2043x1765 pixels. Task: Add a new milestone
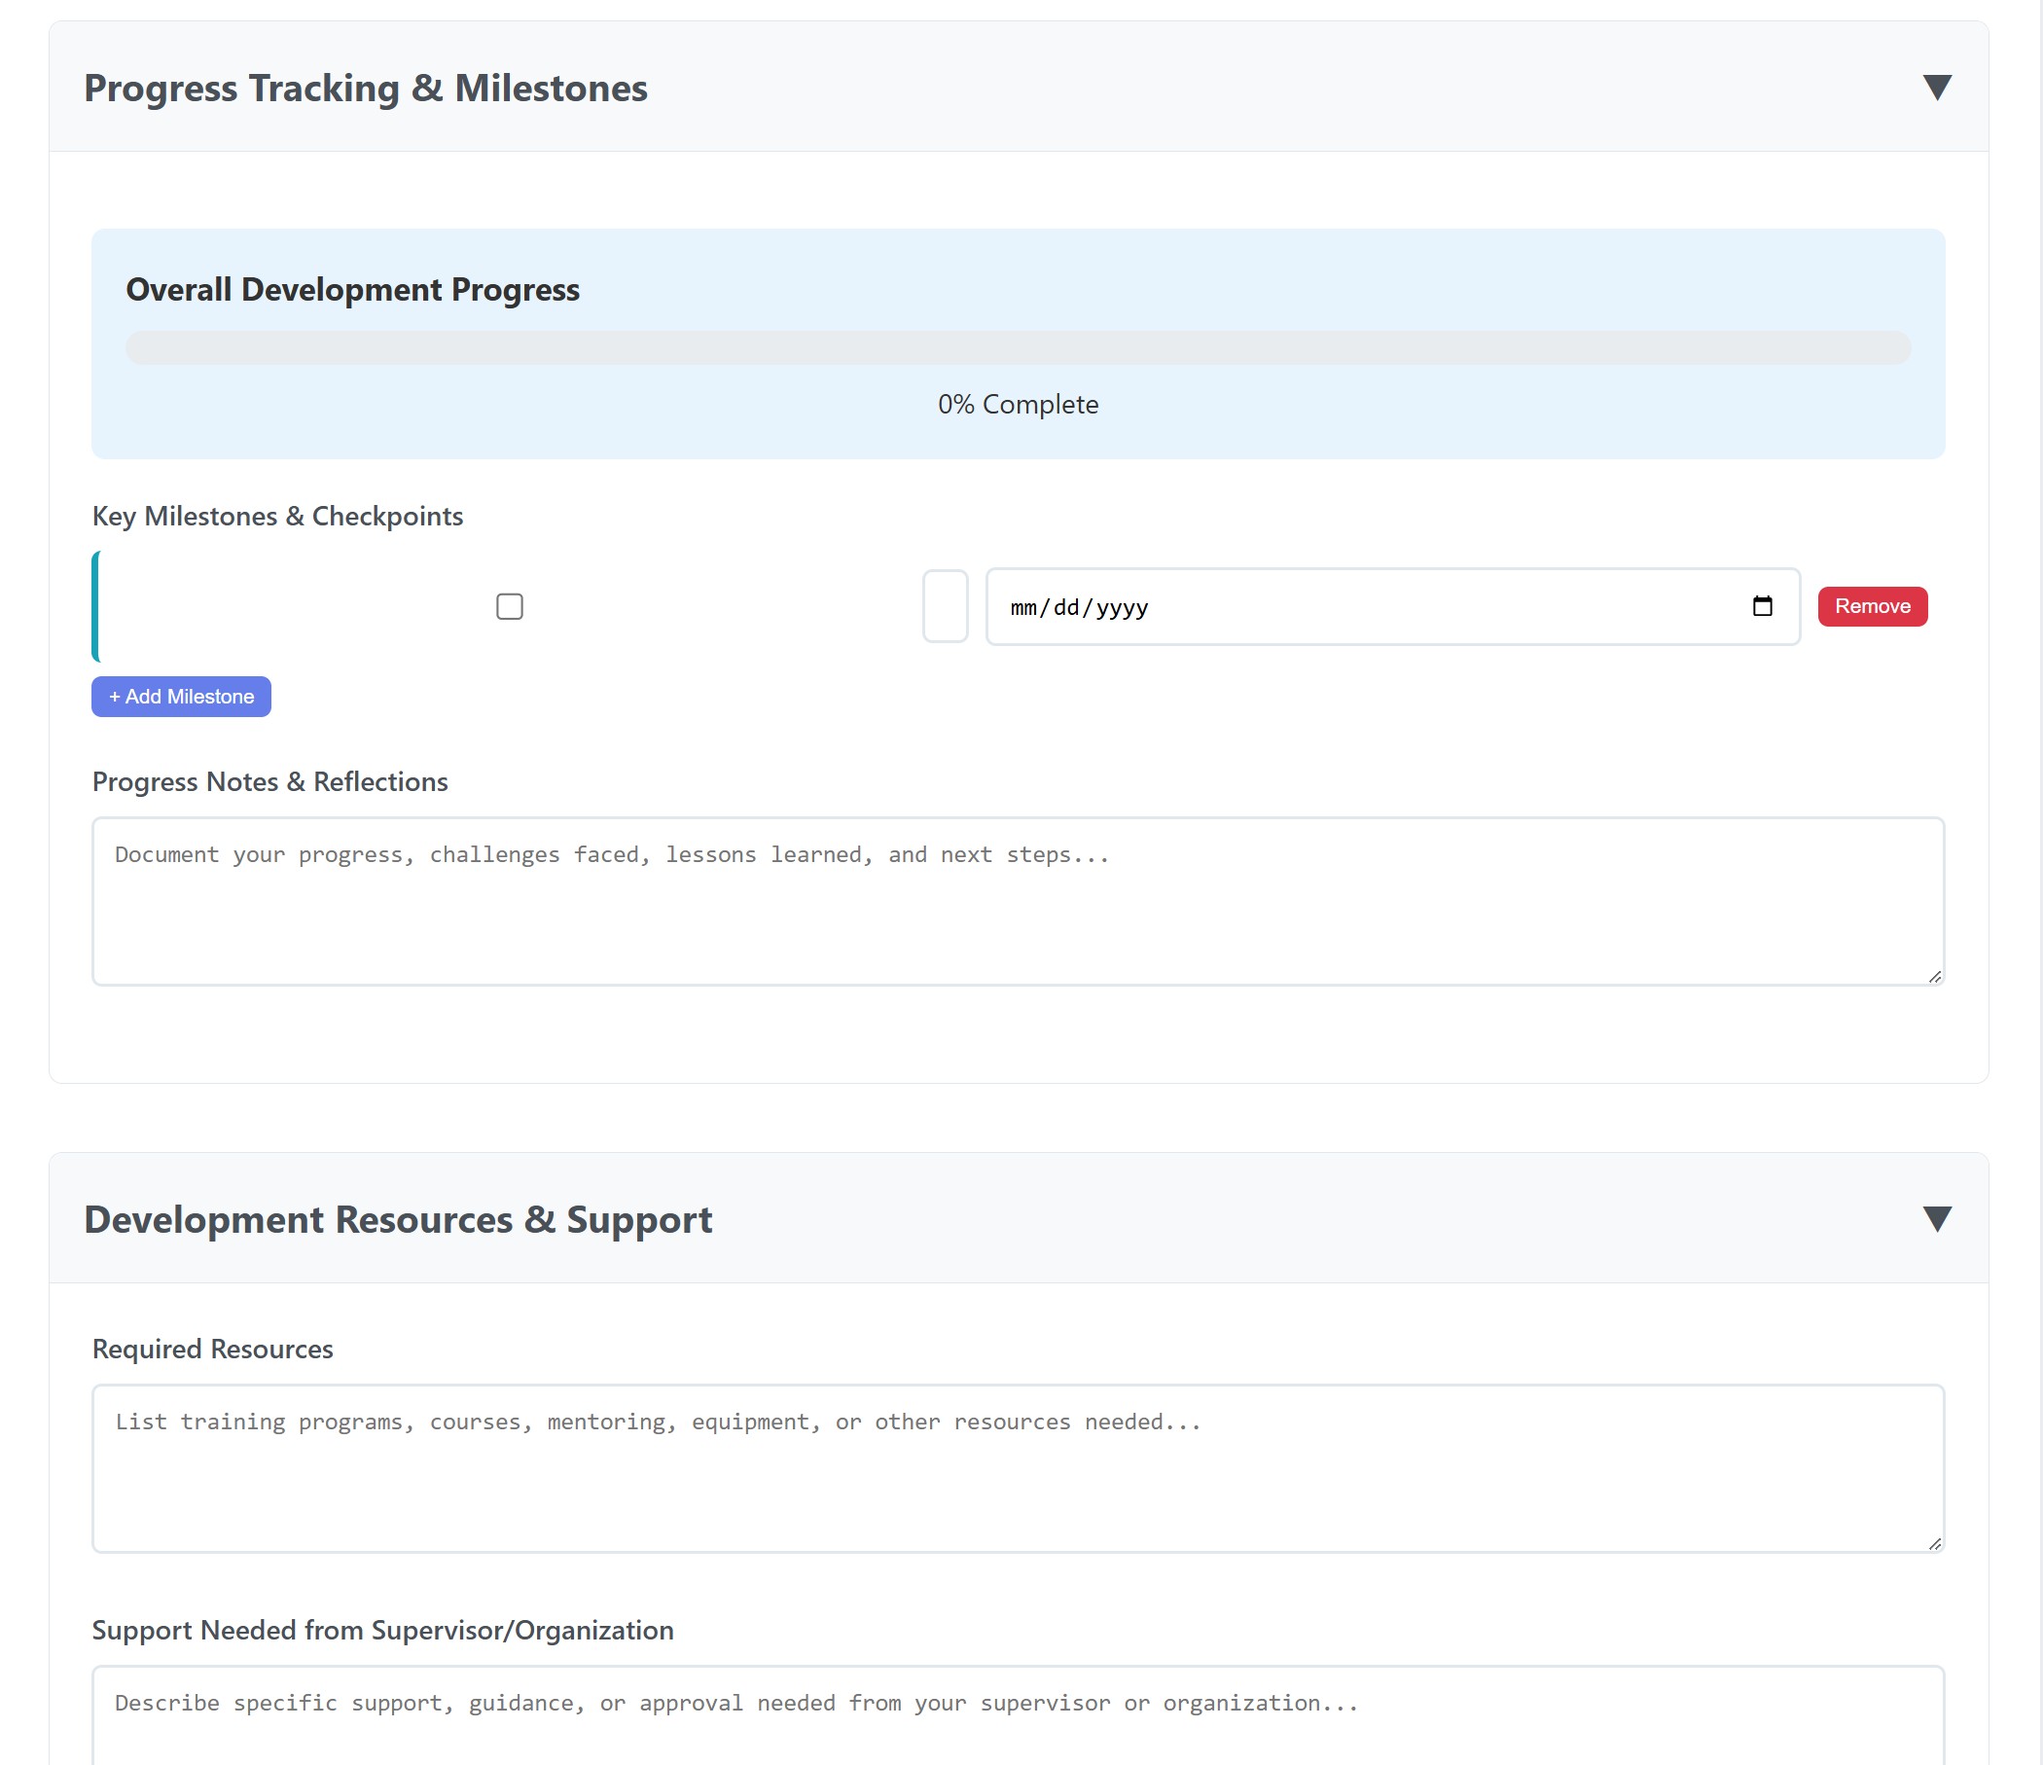tap(180, 696)
